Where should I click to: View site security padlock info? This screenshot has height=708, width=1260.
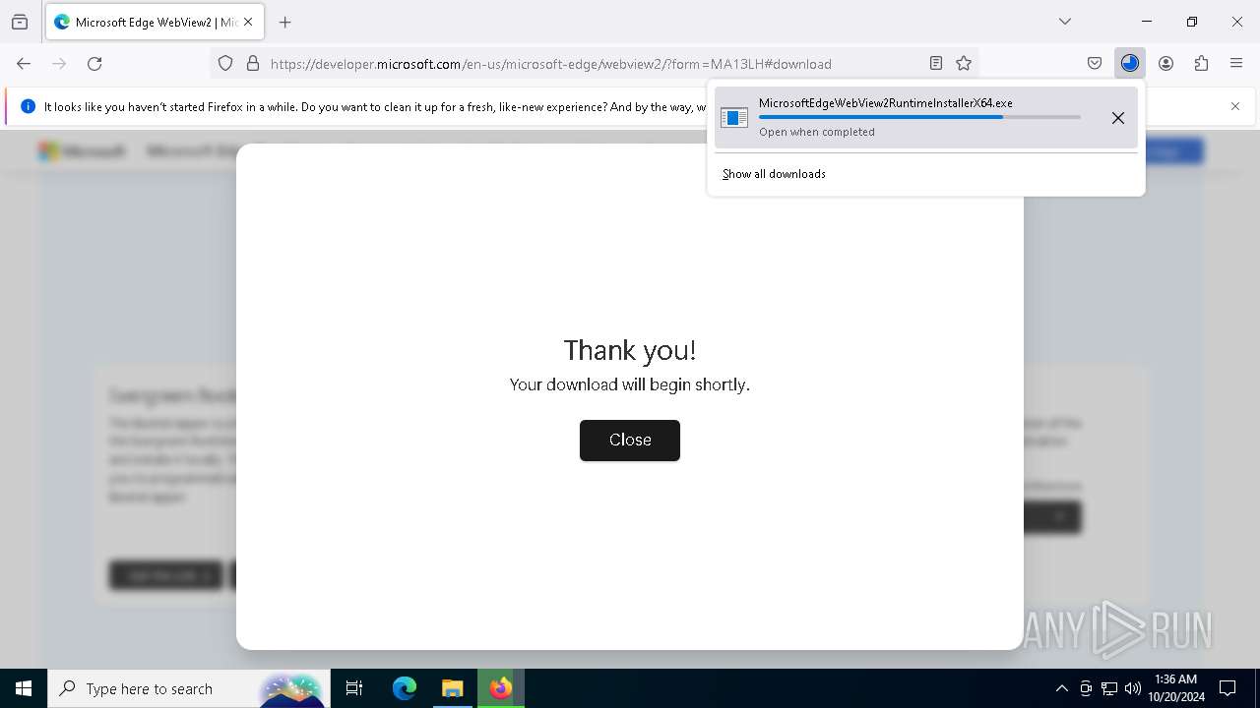[253, 63]
